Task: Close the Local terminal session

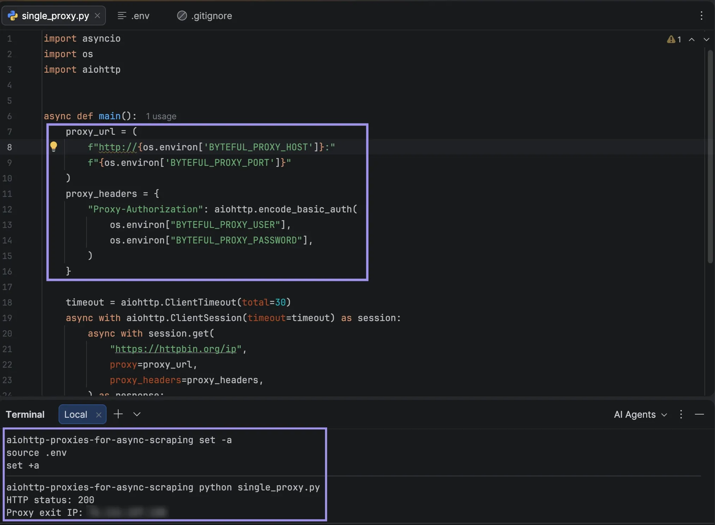Action: tap(99, 415)
